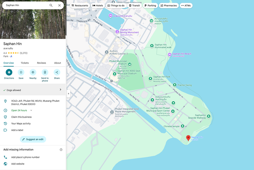Click the Chinese temple marker
The height and width of the screenshot is (170, 254).
pos(183,126)
